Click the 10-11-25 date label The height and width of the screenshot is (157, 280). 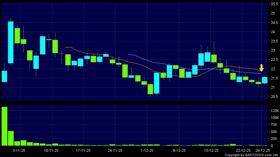point(51,150)
